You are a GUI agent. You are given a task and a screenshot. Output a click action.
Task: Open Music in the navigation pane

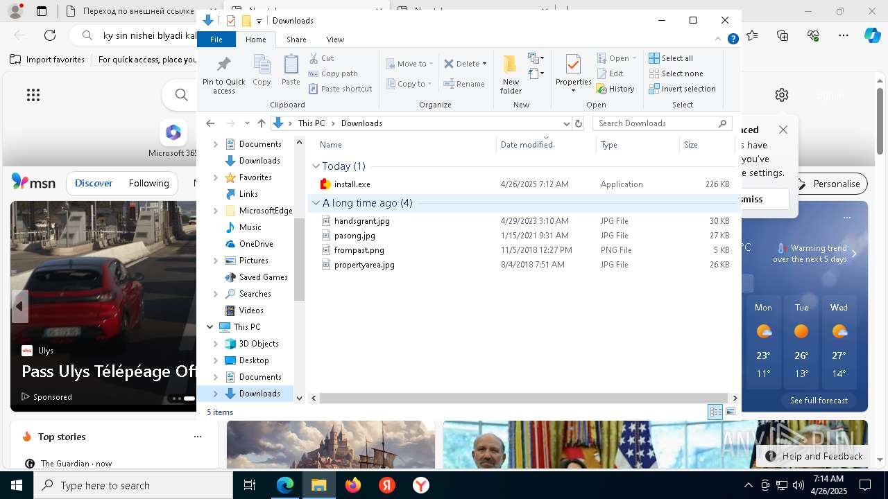pyautogui.click(x=250, y=227)
